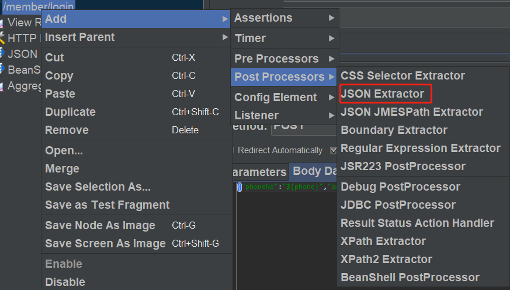Expand the Assertions submenu arrow
510x290 pixels.
[x=332, y=18]
